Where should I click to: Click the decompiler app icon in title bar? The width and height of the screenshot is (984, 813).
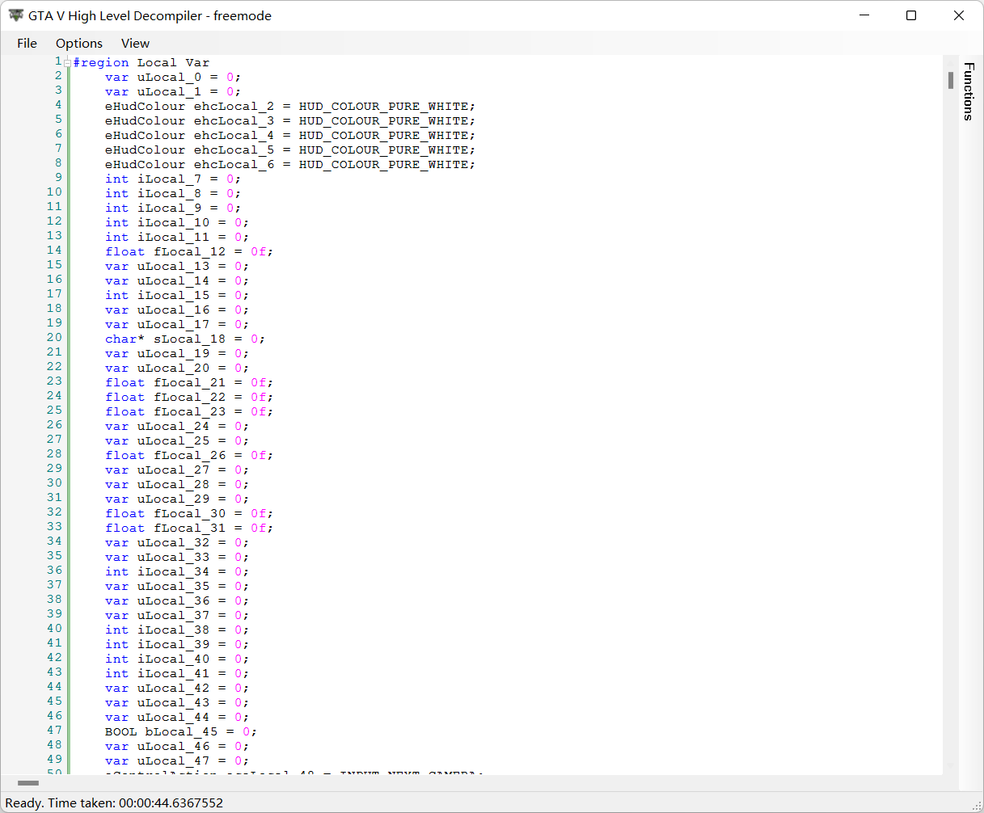(x=15, y=15)
